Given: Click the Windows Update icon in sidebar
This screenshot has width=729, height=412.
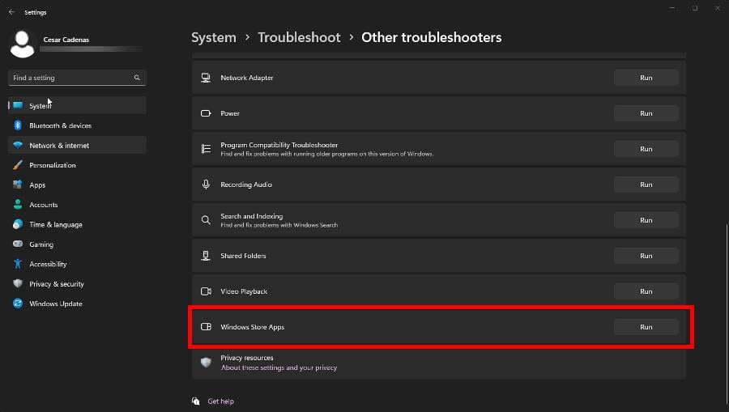Looking at the screenshot, I should pyautogui.click(x=18, y=304).
